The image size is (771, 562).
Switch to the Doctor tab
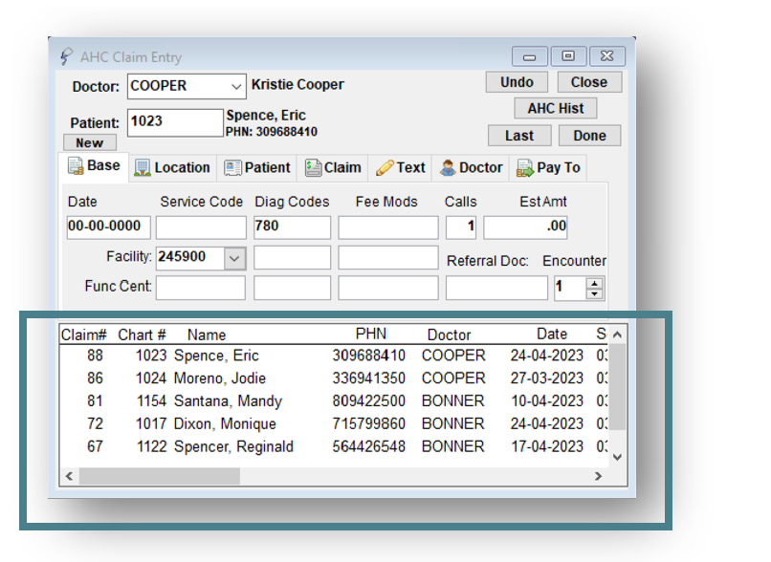coord(471,168)
